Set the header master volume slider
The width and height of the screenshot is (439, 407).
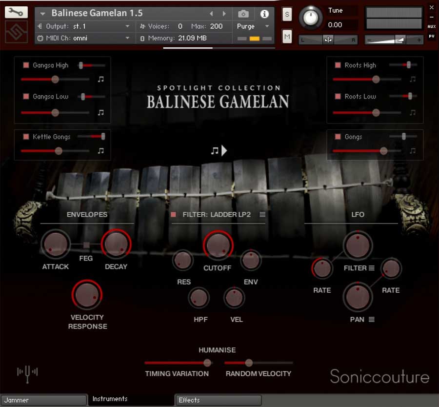(x=394, y=40)
